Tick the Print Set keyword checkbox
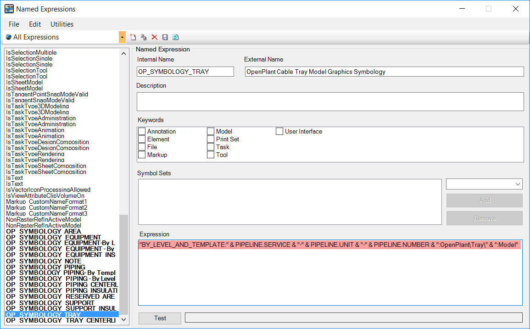530x329 pixels. 211,139
